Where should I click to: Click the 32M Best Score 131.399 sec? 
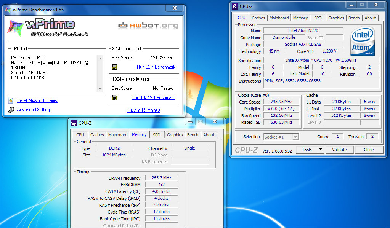click(162, 58)
